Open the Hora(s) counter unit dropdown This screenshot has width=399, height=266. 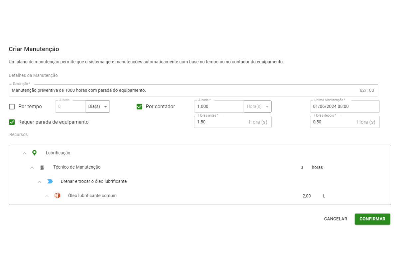tap(258, 107)
